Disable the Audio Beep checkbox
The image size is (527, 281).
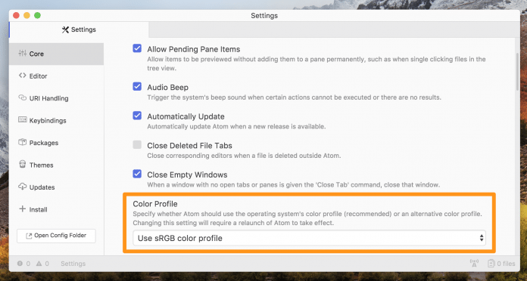coord(137,87)
